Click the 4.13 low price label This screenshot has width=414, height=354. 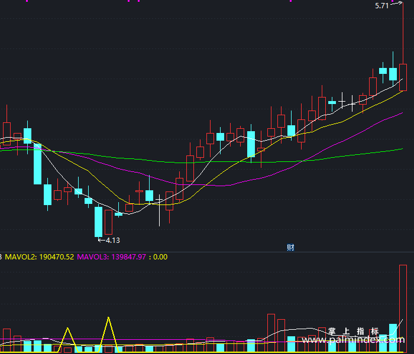coord(113,241)
